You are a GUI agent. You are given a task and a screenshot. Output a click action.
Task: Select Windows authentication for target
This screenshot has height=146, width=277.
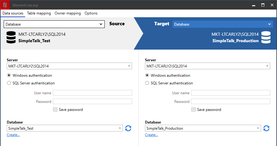(x=147, y=75)
